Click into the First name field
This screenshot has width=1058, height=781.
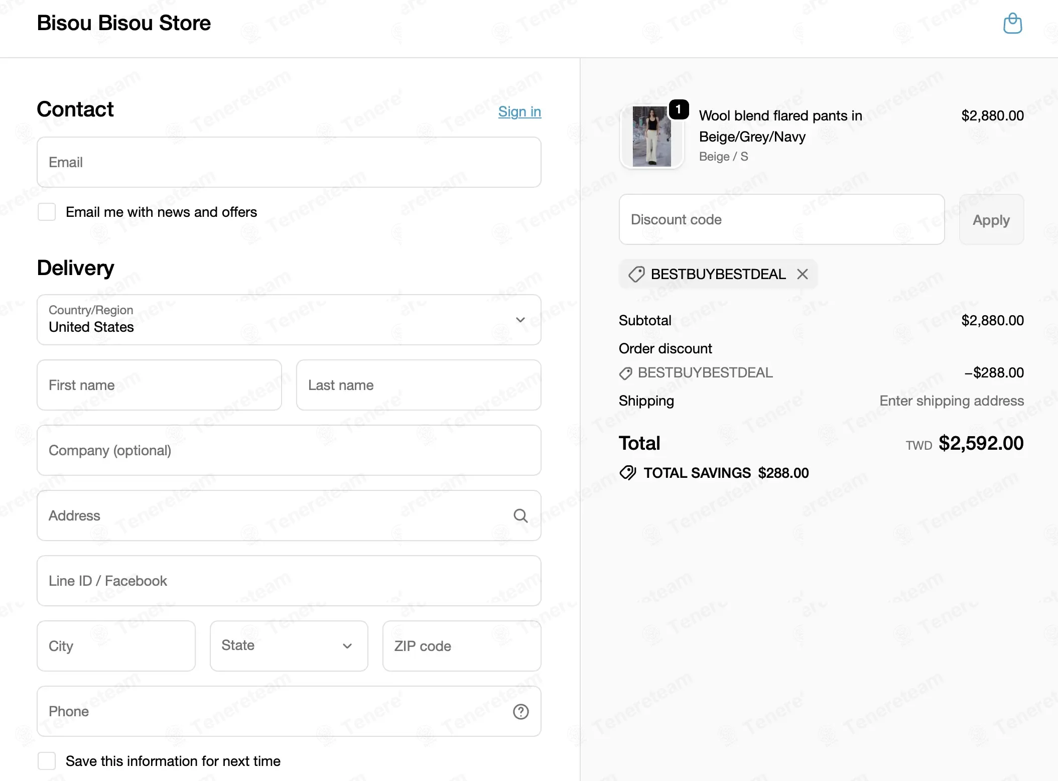tap(159, 385)
